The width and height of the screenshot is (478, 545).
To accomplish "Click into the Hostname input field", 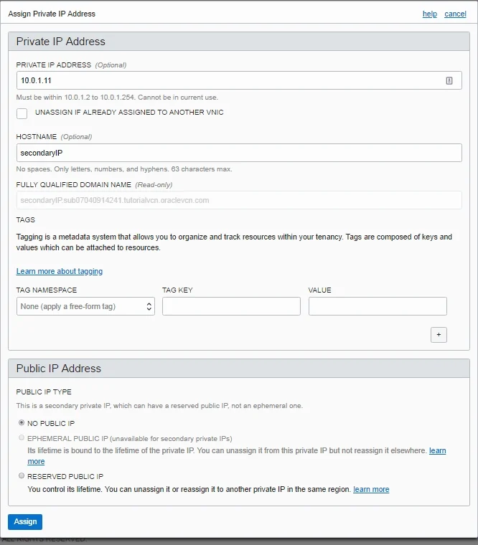I will (x=239, y=153).
